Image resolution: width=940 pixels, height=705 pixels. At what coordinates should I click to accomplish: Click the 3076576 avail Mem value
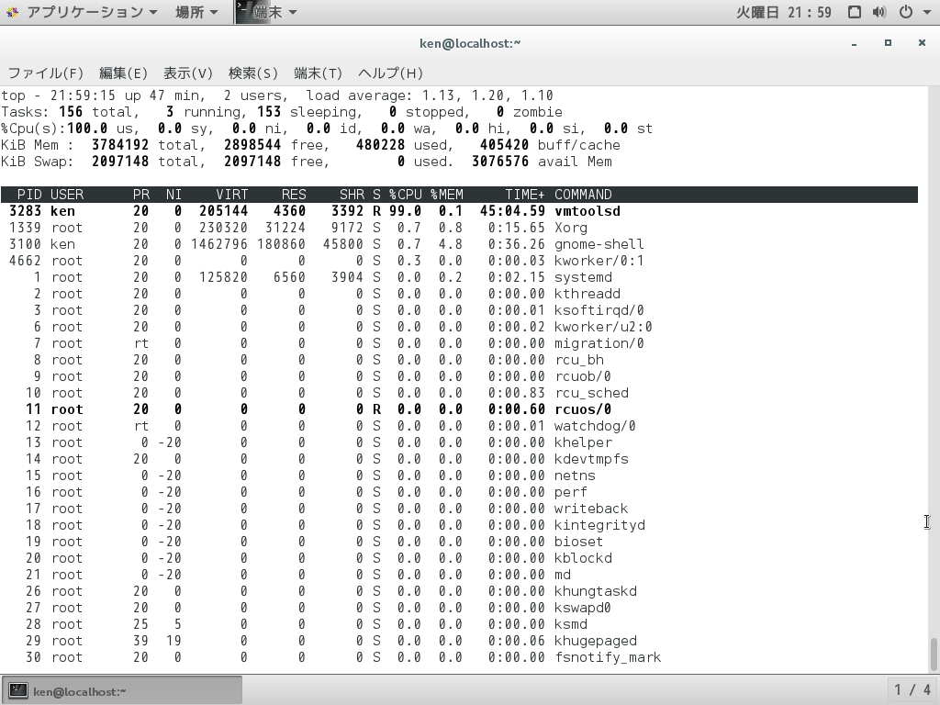click(500, 162)
